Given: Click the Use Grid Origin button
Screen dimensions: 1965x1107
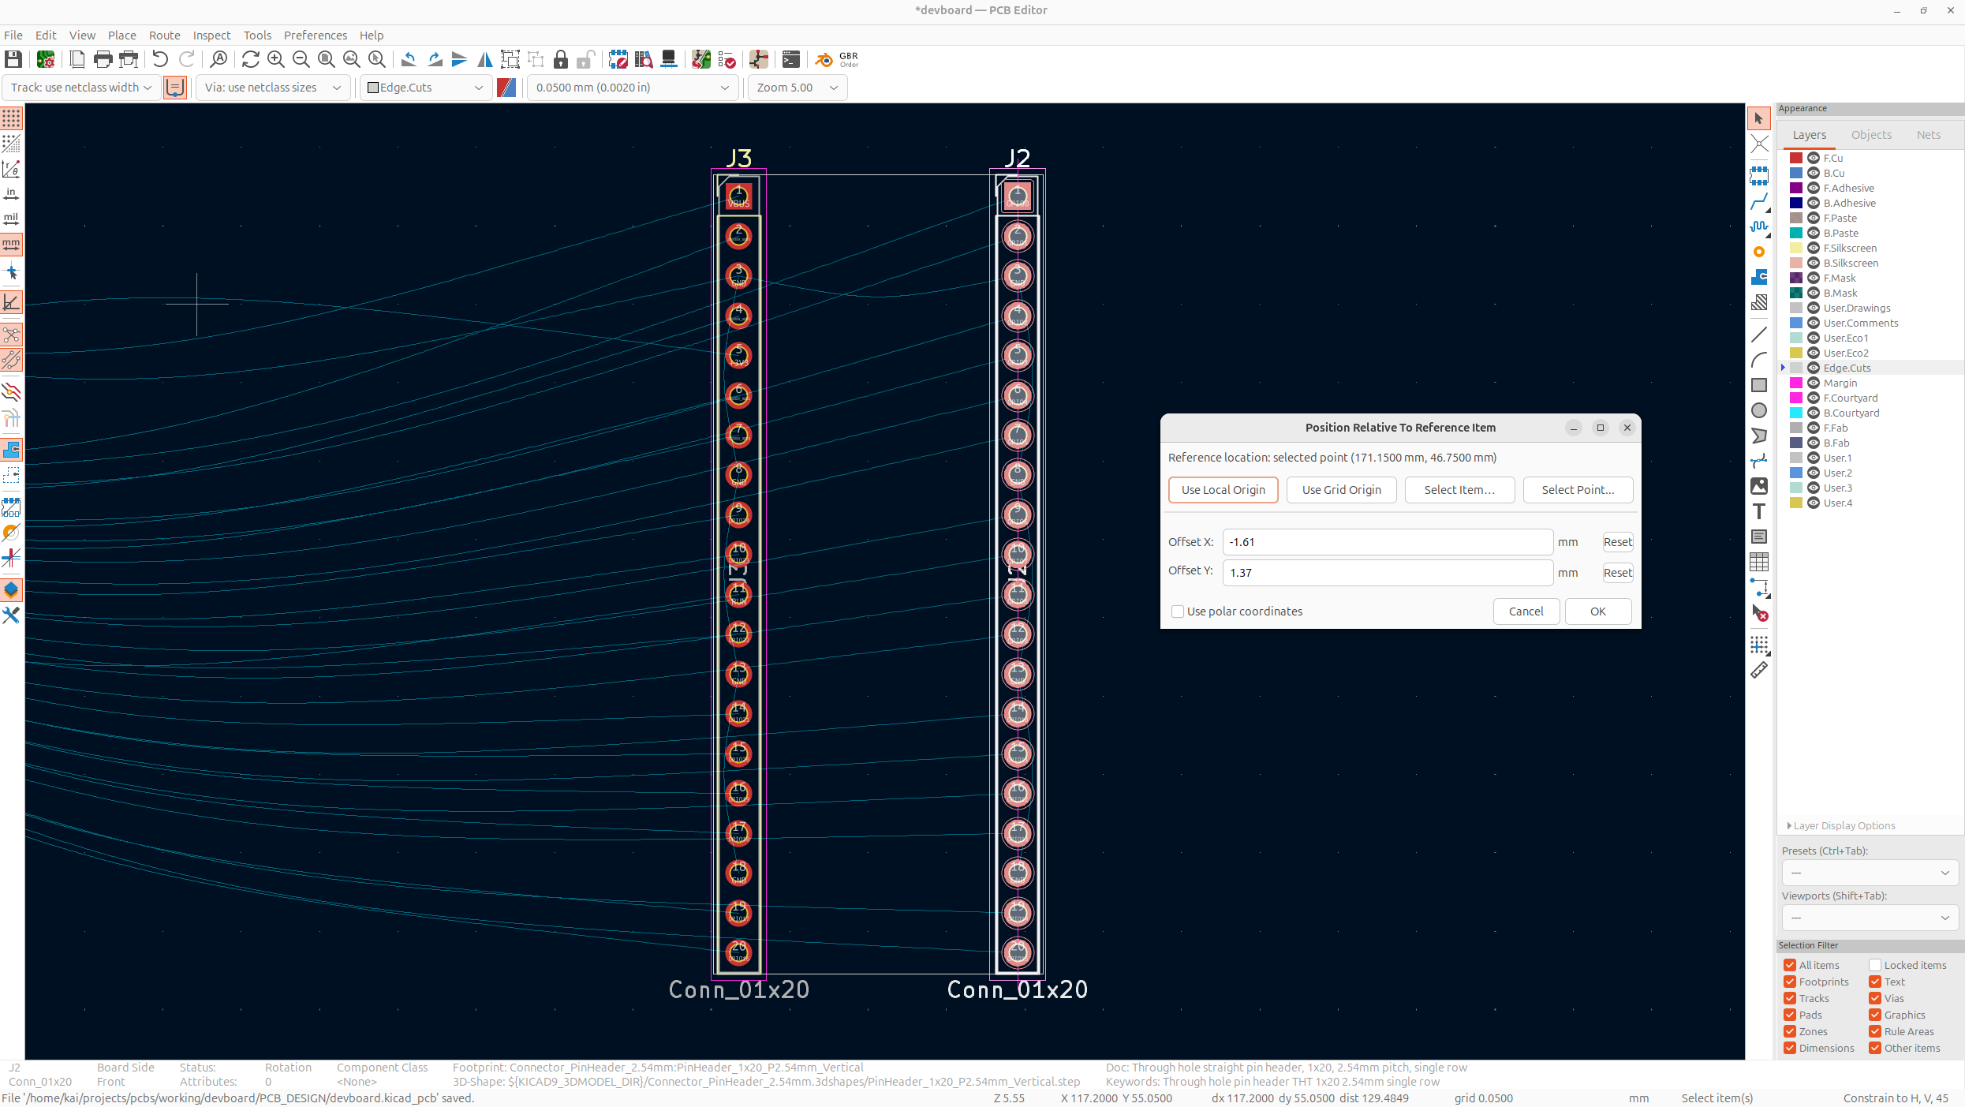Looking at the screenshot, I should coord(1341,490).
